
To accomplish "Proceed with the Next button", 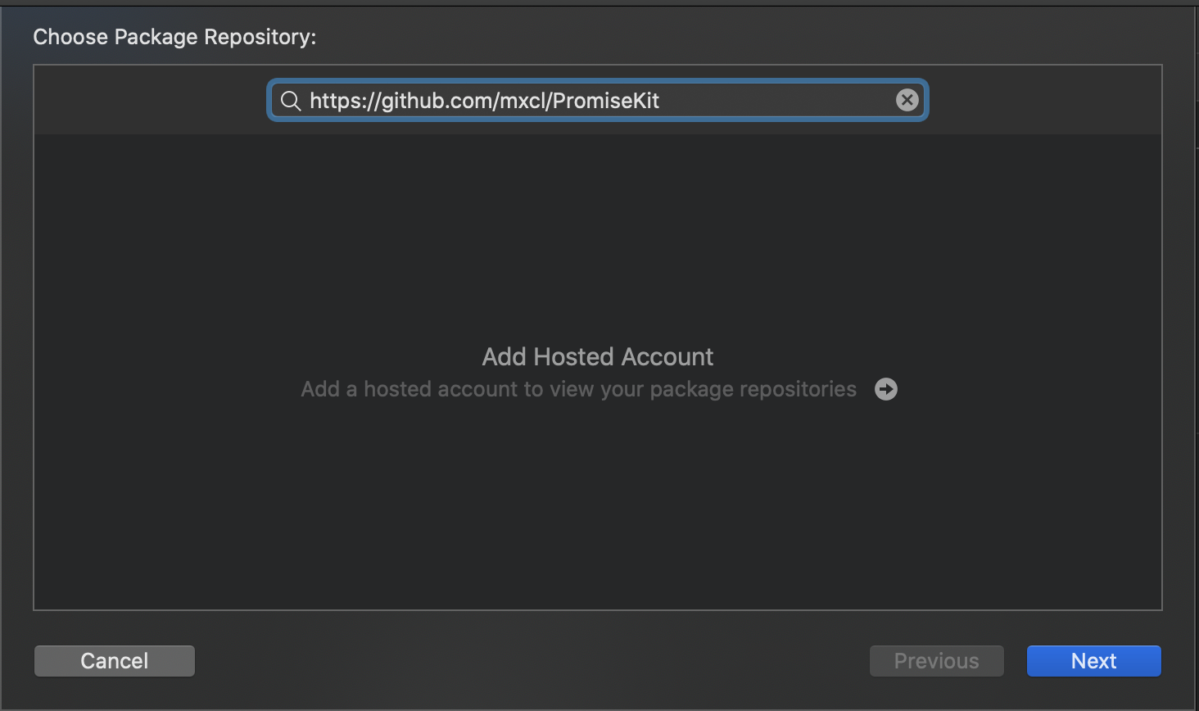I will (1093, 661).
